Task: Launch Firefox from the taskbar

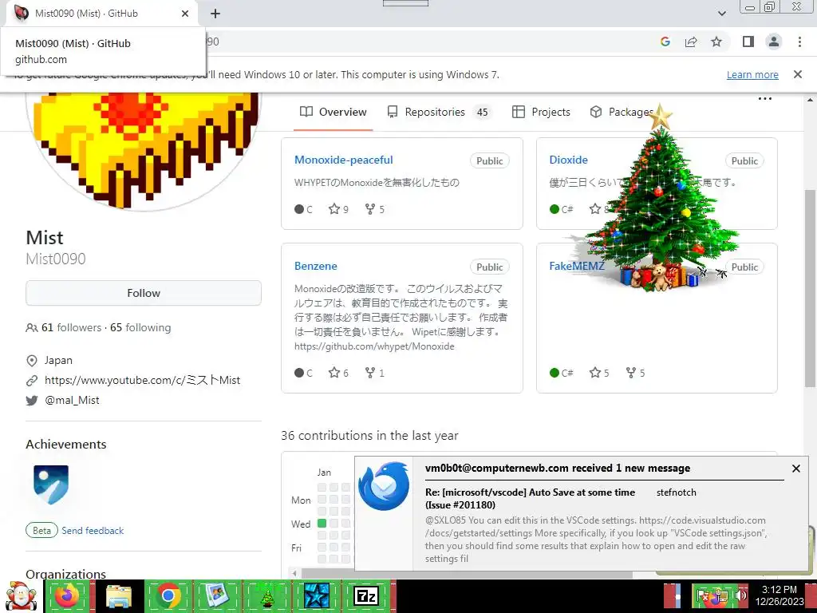Action: pyautogui.click(x=67, y=595)
